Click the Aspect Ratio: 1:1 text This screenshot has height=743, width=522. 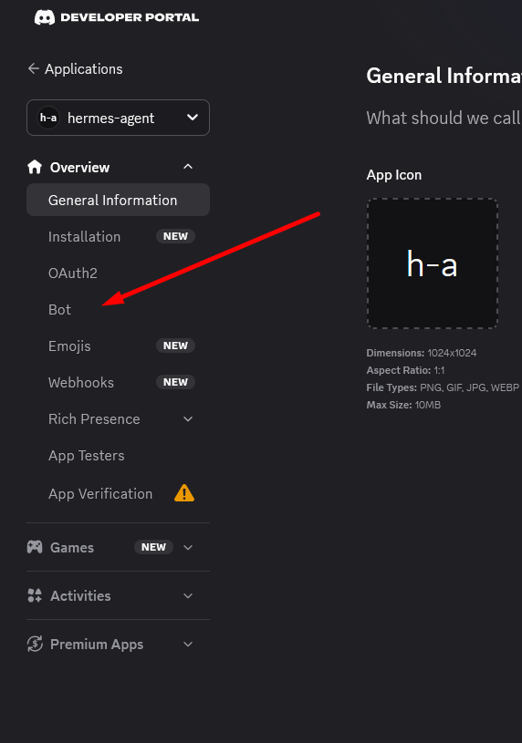point(405,370)
